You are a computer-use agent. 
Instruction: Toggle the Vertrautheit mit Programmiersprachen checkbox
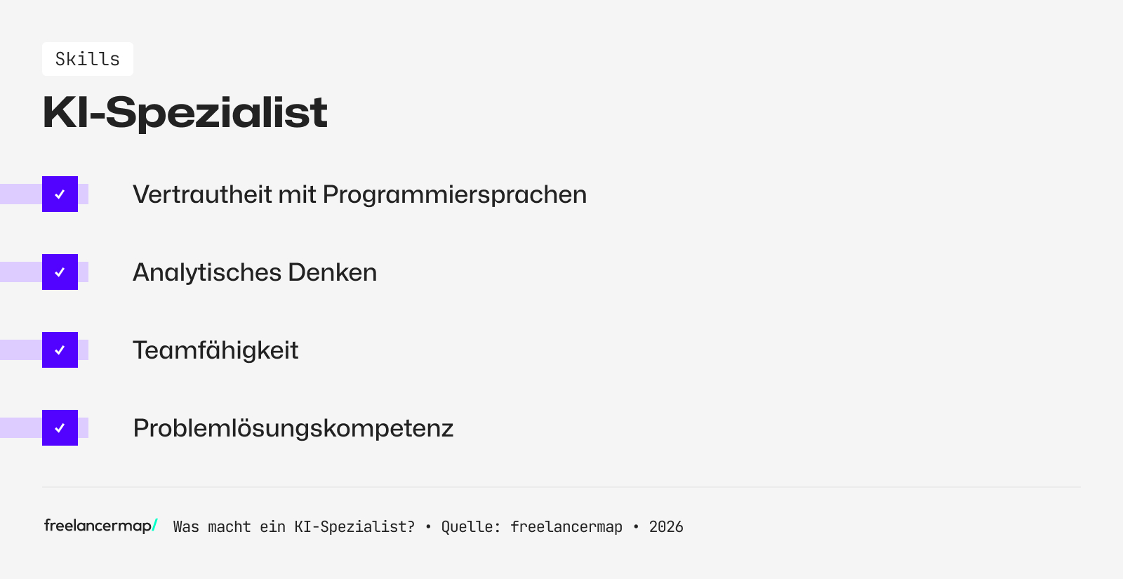pos(60,194)
